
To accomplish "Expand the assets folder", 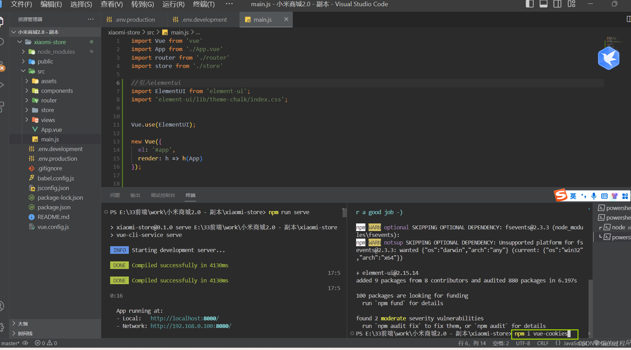I will tap(55, 81).
